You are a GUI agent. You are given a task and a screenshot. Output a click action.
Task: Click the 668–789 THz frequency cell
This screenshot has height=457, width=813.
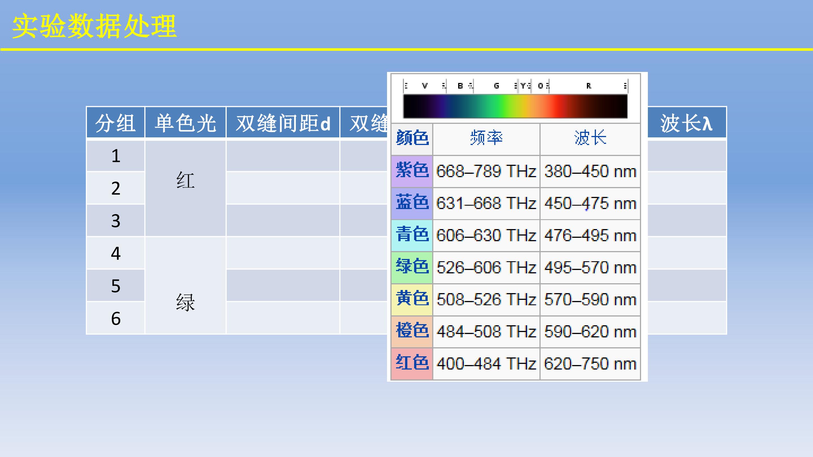[486, 172]
